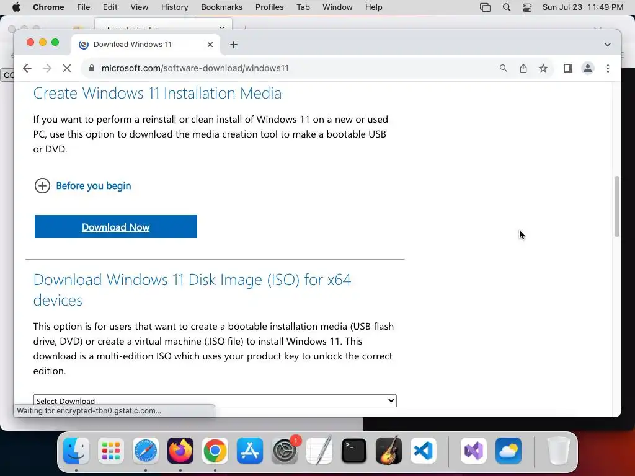Screen dimensions: 635x476
Task: Show the Chrome side panel
Action: (568, 68)
